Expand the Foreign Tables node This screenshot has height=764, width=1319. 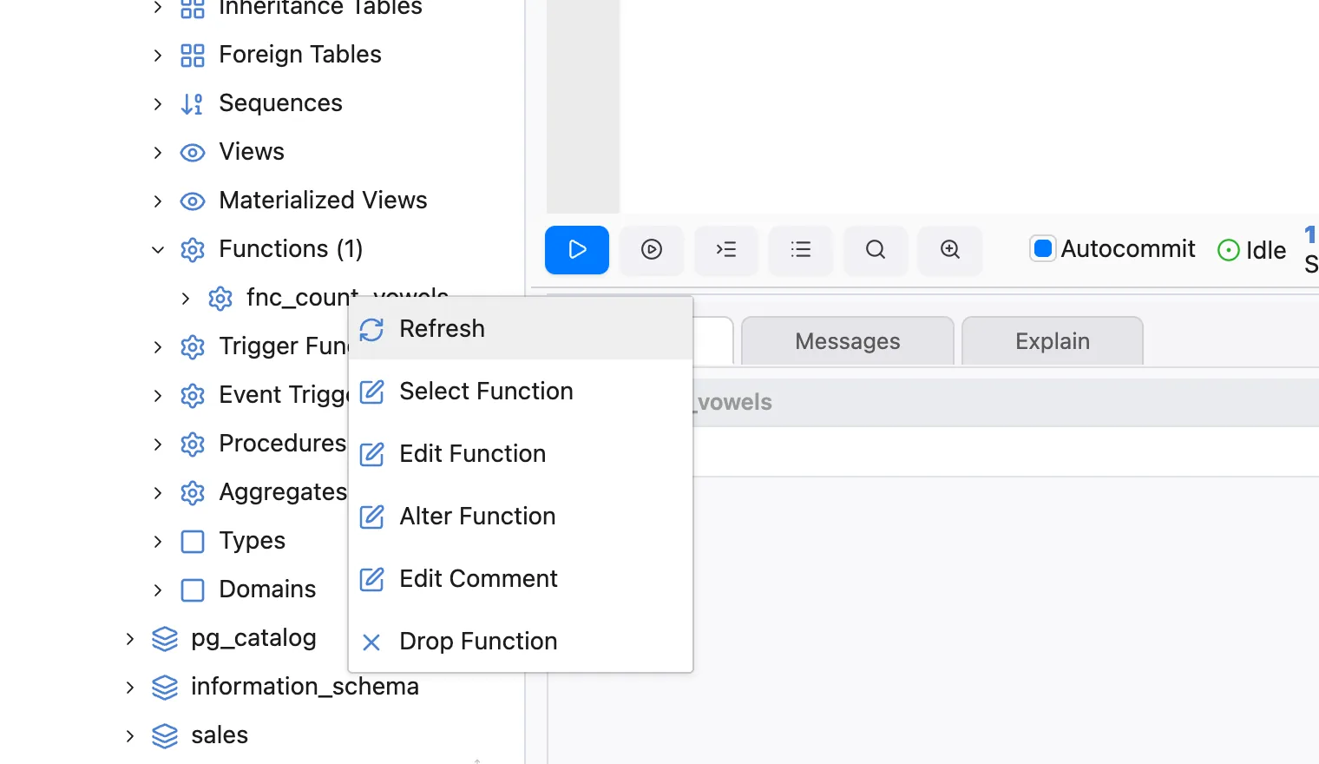tap(157, 56)
